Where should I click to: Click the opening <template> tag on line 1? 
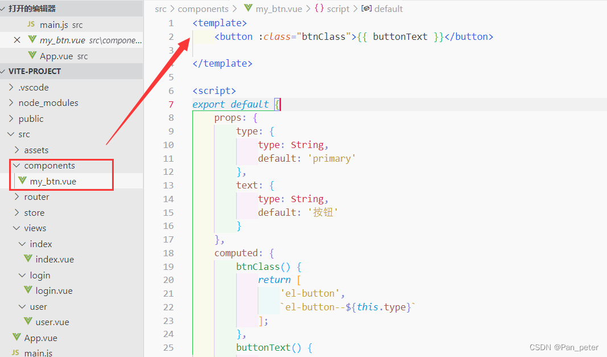click(220, 23)
